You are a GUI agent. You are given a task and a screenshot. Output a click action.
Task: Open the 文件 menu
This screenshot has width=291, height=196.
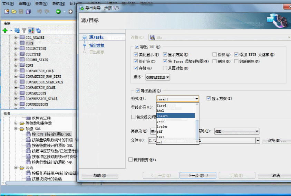8,3
